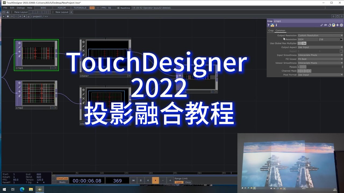
Task: Open Output Resolution dropdown
Action: pyautogui.click(x=320, y=35)
